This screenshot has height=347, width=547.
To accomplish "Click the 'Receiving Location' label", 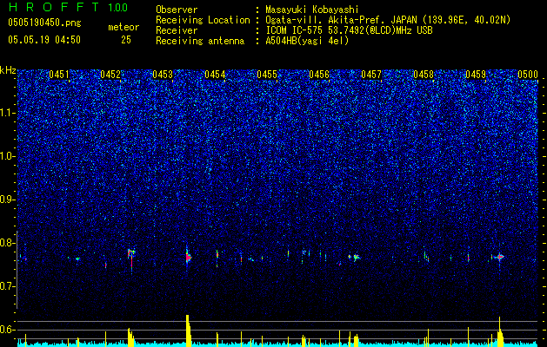I will pyautogui.click(x=203, y=20).
